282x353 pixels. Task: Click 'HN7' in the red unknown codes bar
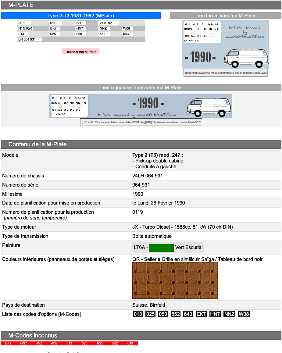(x=24, y=343)
